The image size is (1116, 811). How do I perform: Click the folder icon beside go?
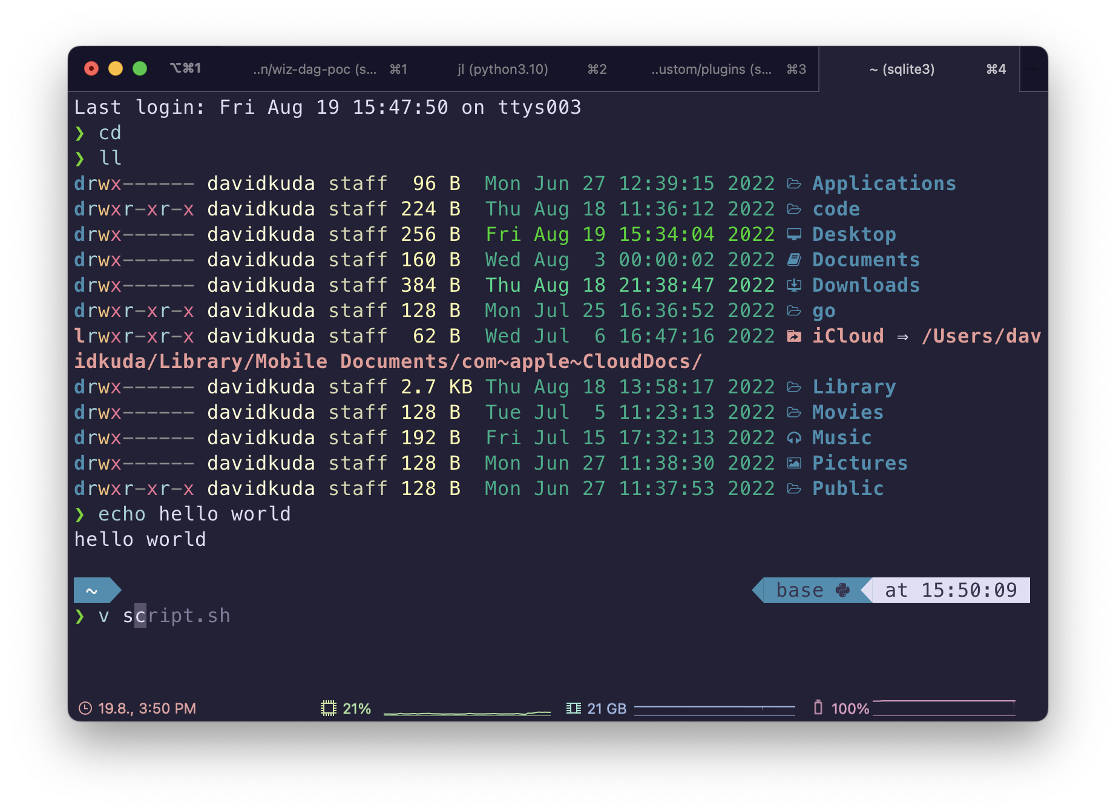tap(794, 310)
